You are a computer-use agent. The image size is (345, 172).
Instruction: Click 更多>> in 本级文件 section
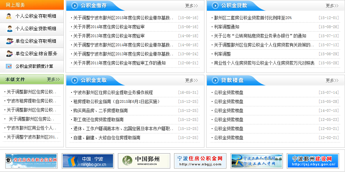(x=53, y=79)
